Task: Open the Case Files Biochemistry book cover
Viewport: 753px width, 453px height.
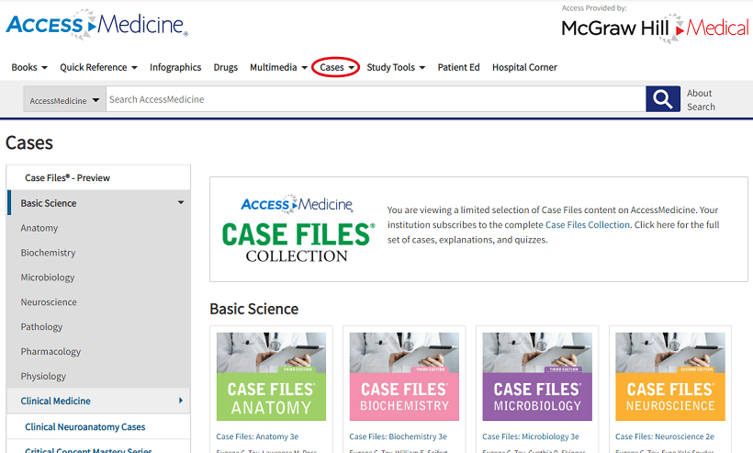Action: tap(404, 377)
